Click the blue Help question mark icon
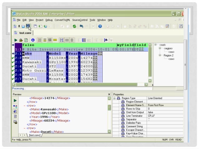This screenshot has width=199, height=149. click(x=100, y=26)
